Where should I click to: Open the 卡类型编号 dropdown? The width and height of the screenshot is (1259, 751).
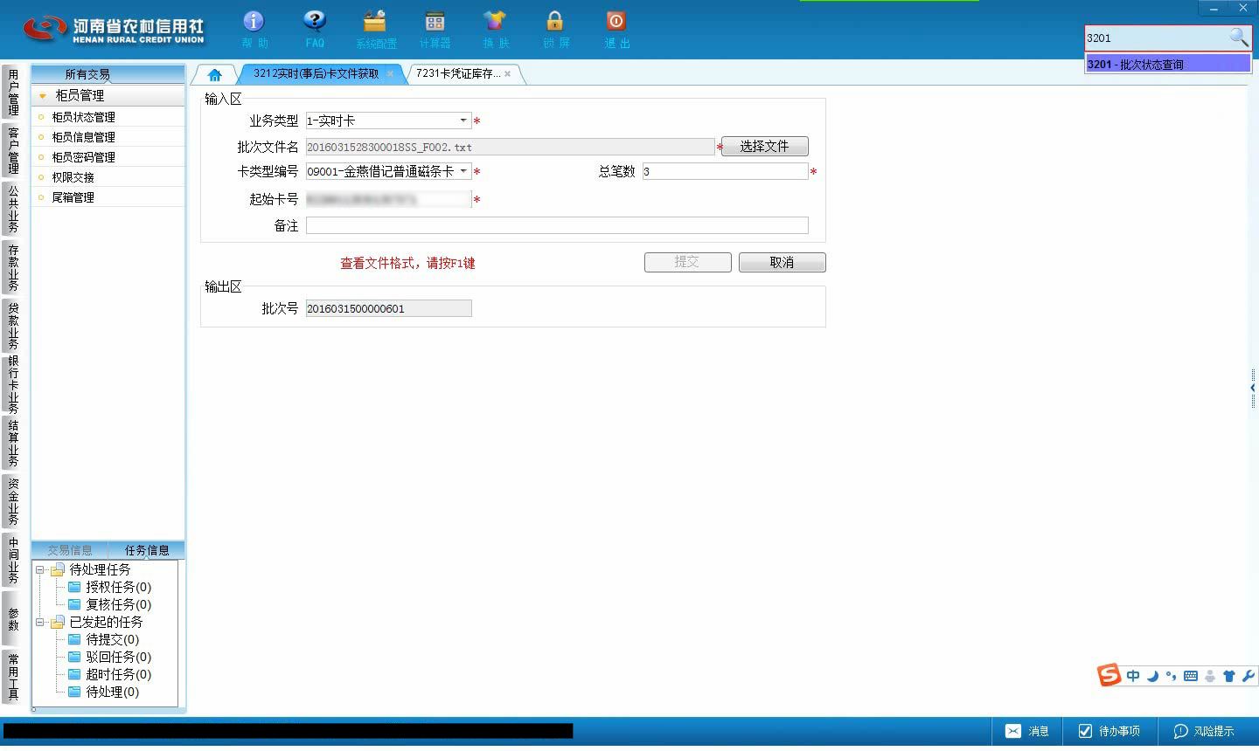pyautogui.click(x=463, y=171)
